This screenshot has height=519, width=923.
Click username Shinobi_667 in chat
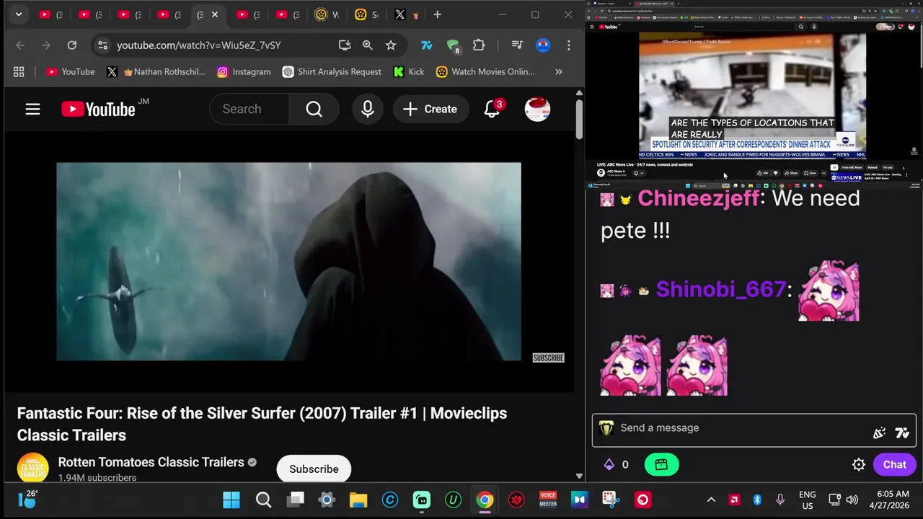[x=720, y=289]
